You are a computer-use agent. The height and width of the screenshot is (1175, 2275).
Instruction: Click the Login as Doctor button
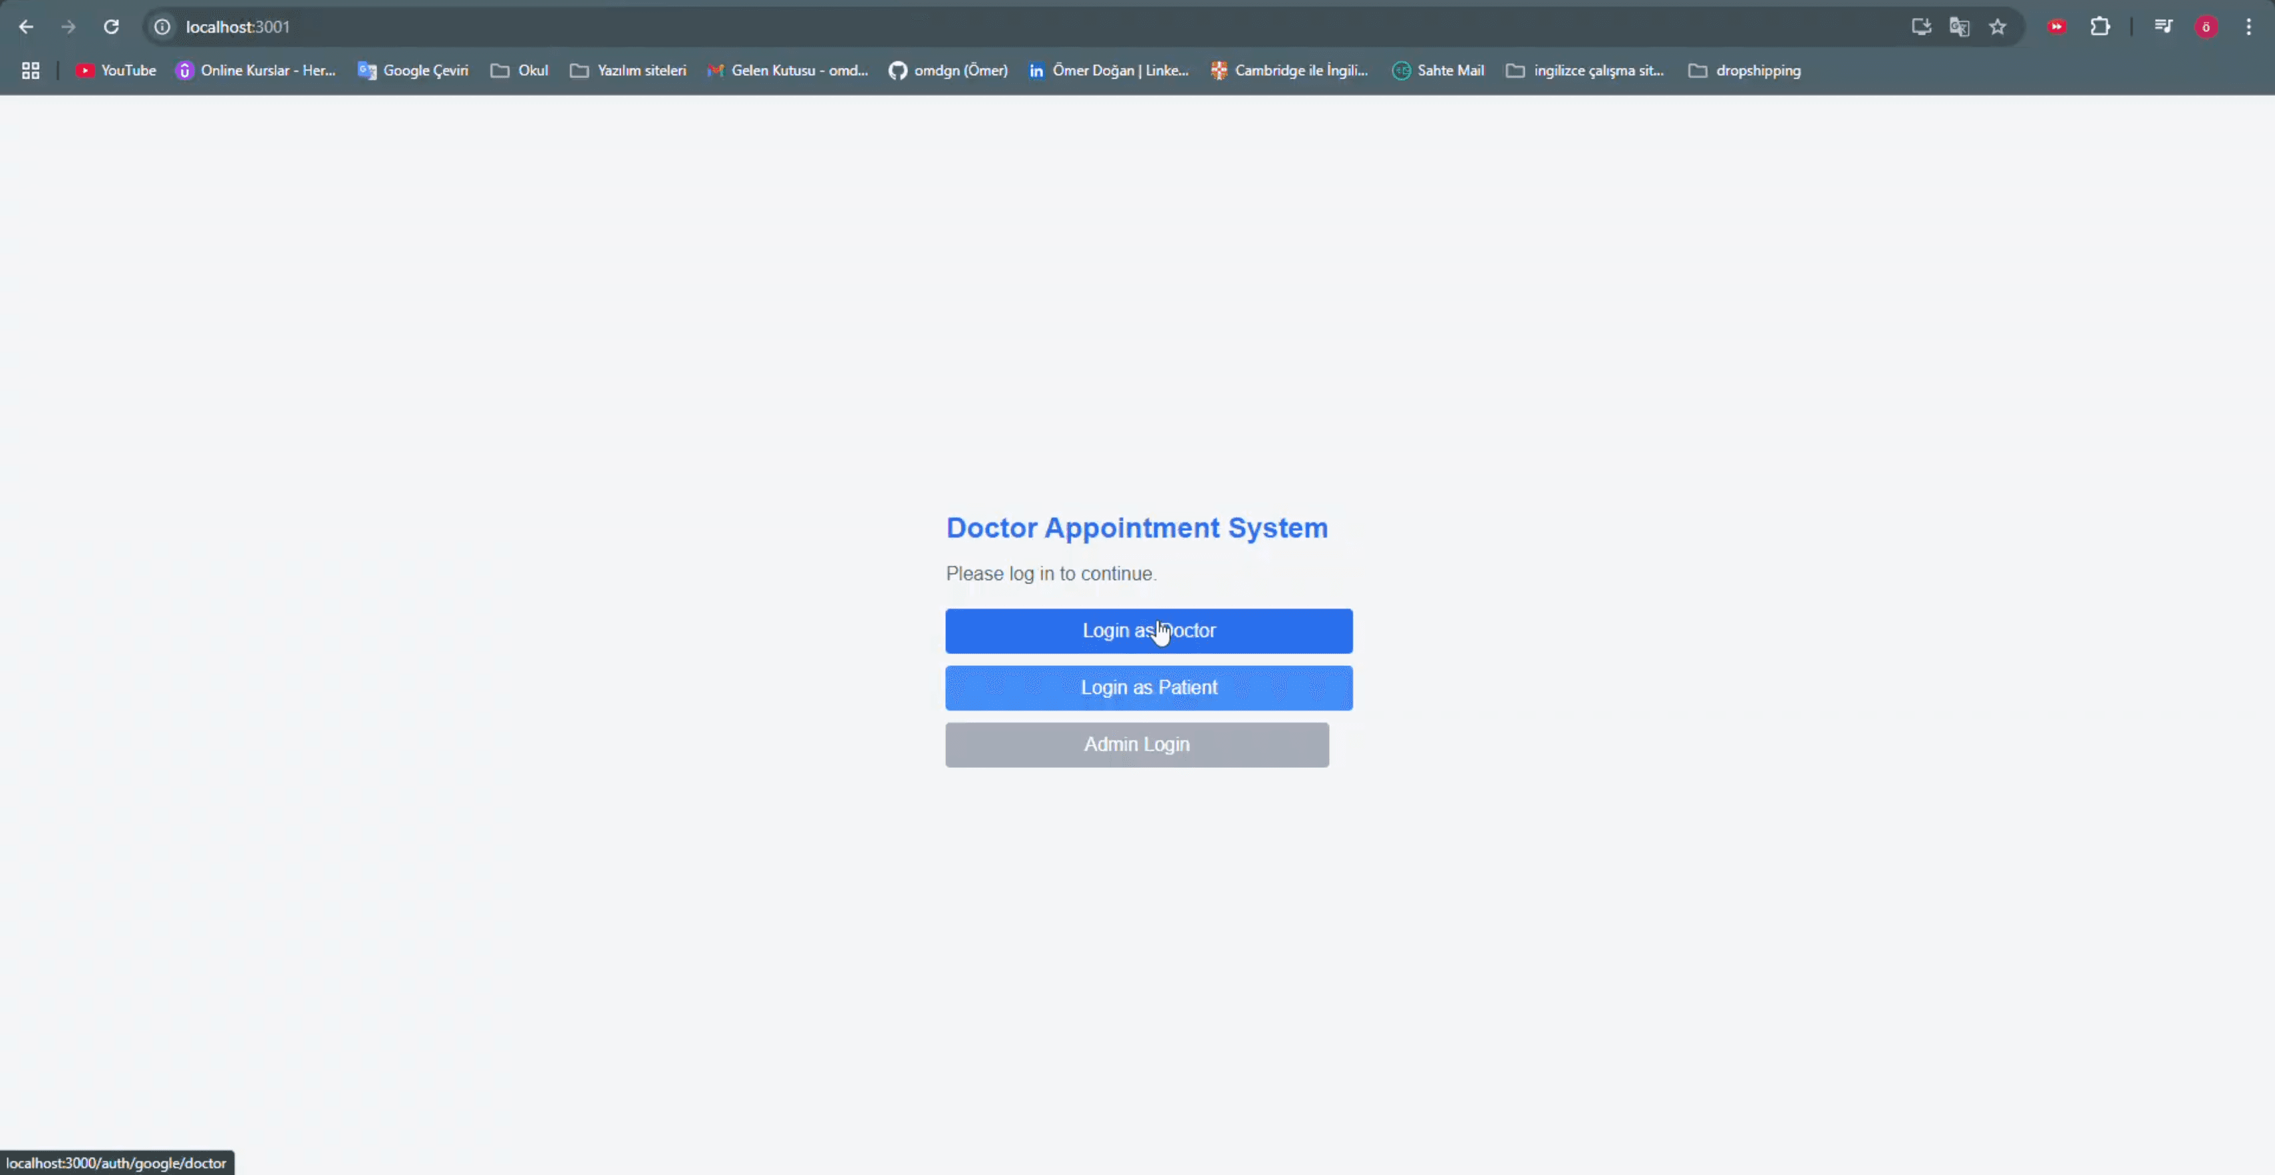pos(1148,630)
